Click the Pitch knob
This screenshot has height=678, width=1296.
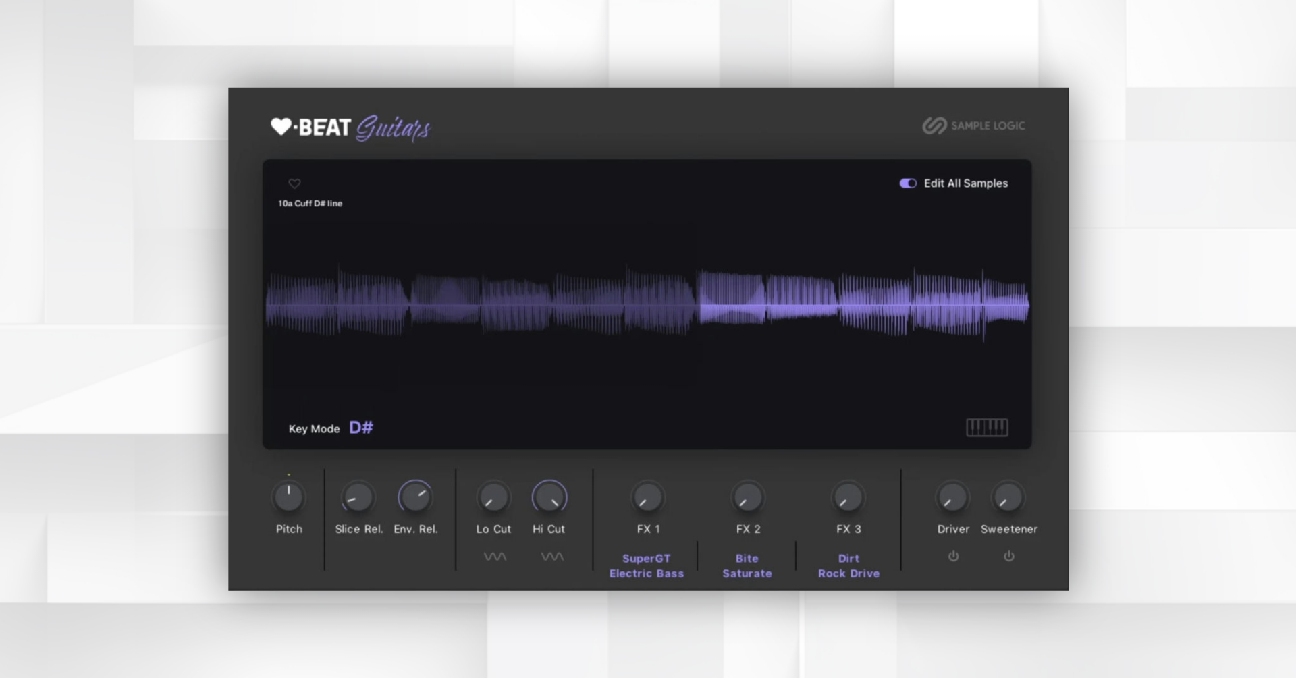[x=289, y=498]
